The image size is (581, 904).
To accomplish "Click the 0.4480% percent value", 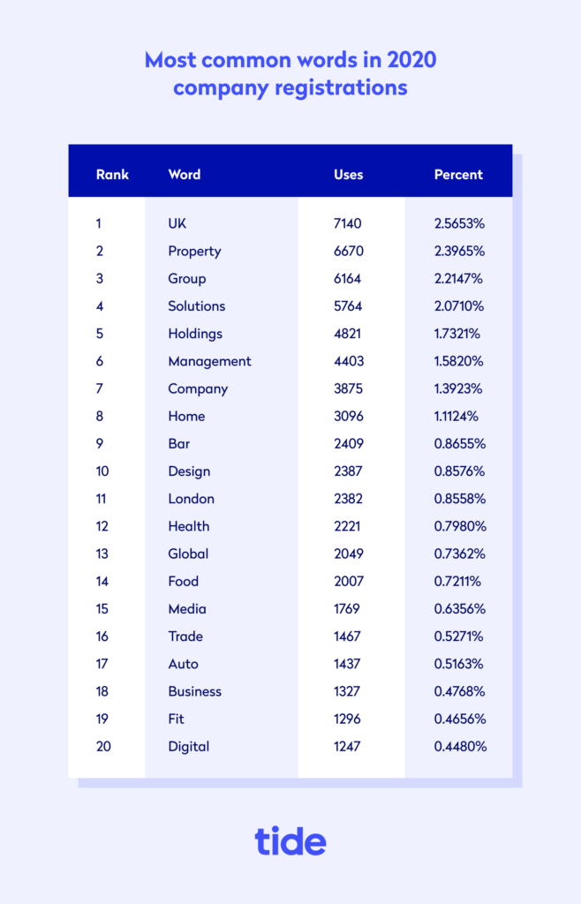I will click(x=461, y=746).
